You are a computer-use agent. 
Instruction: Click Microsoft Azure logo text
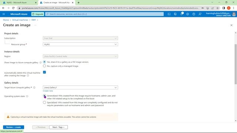pyautogui.click(x=19, y=14)
